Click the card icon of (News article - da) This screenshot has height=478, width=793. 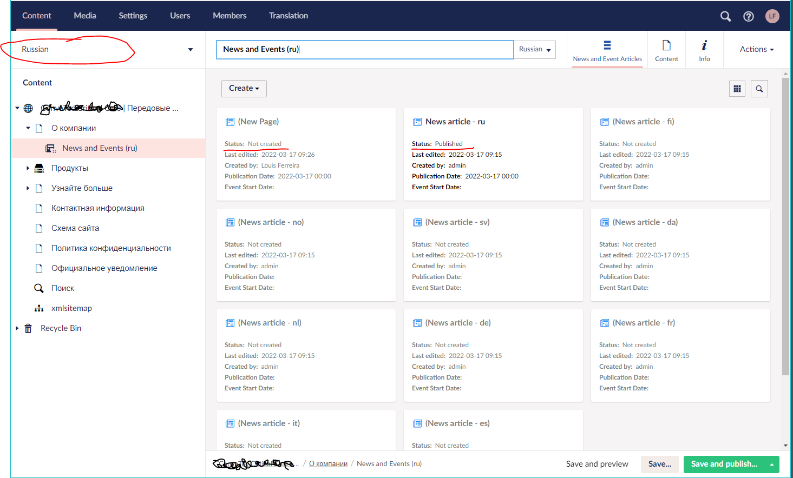pos(605,222)
